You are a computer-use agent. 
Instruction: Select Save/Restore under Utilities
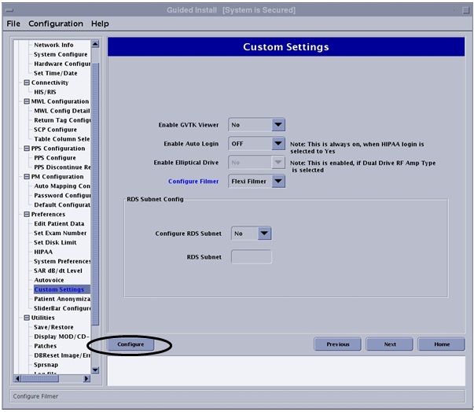pyautogui.click(x=55, y=327)
